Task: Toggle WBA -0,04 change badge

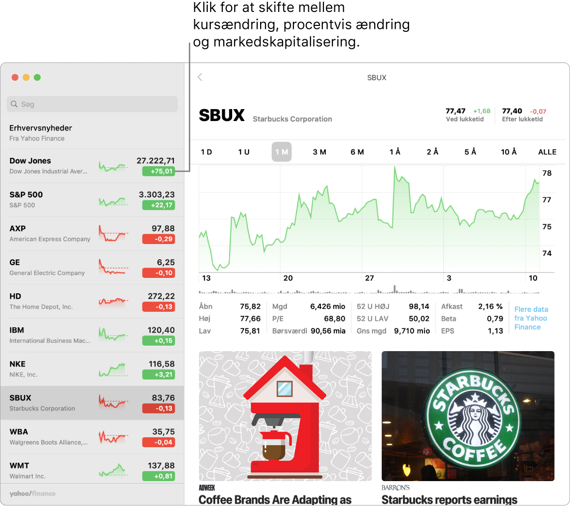Action: click(x=158, y=442)
